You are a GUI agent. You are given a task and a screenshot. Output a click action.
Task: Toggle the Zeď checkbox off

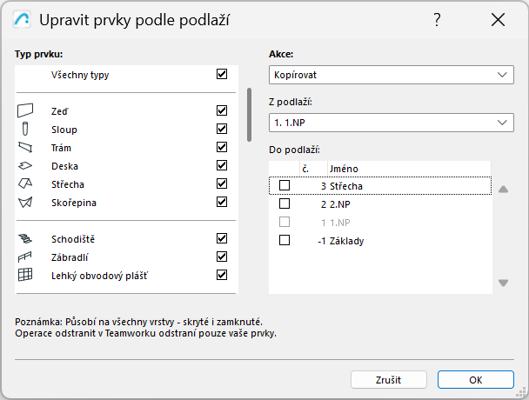tap(222, 111)
